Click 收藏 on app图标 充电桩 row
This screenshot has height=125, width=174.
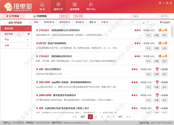(x=157, y=87)
